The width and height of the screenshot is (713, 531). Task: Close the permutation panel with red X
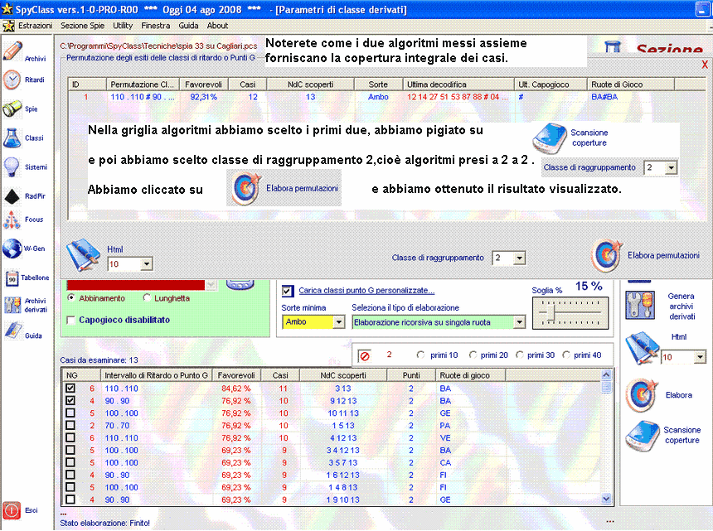[705, 65]
